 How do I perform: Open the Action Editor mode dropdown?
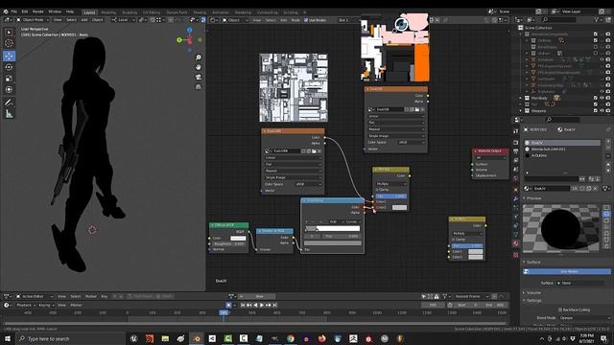coord(35,296)
